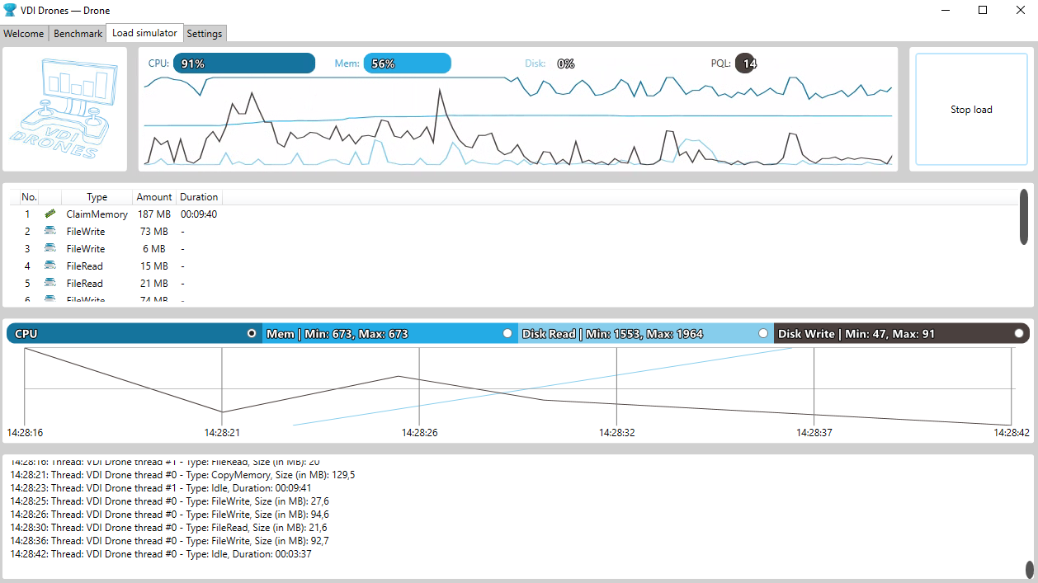Image resolution: width=1038 pixels, height=583 pixels.
Task: Click the Idle 00:03:37 log line
Action: tap(161, 554)
